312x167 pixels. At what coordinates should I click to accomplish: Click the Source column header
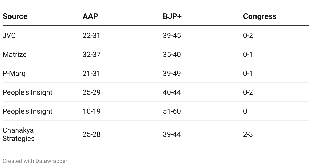(x=15, y=16)
